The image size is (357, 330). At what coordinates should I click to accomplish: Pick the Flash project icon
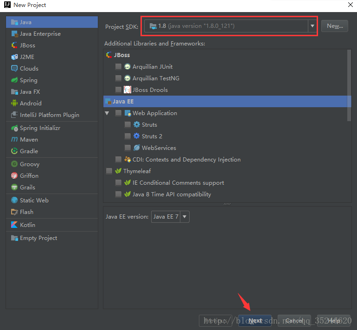[x=14, y=212]
